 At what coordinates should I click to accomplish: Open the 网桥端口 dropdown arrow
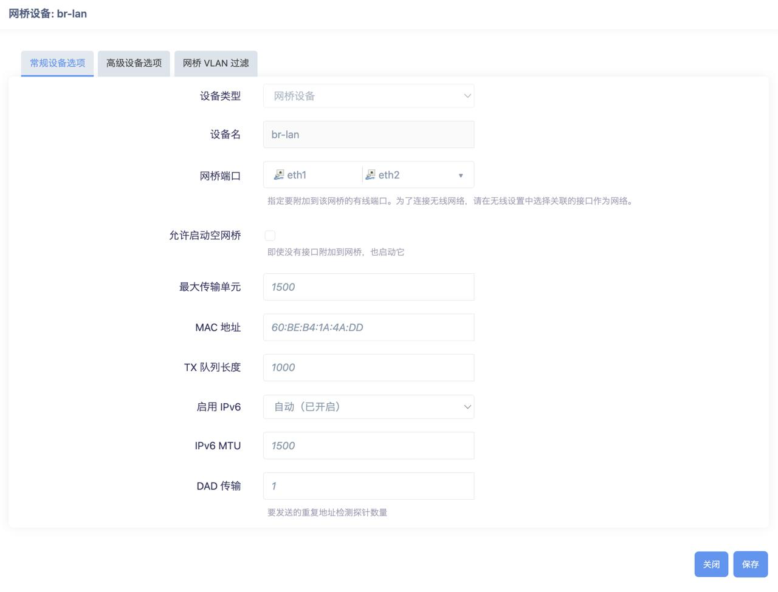[x=461, y=175]
